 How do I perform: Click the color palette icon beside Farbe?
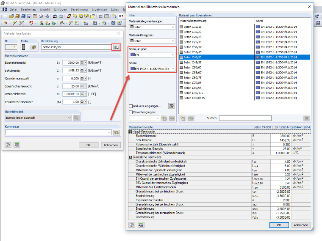pyautogui.click(x=33, y=47)
